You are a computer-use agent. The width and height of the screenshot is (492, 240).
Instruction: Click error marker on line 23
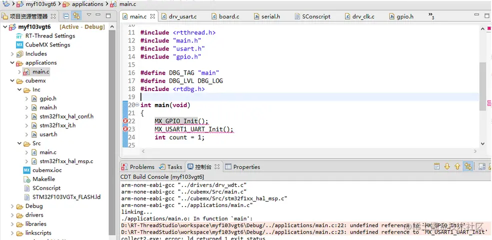pos(125,129)
